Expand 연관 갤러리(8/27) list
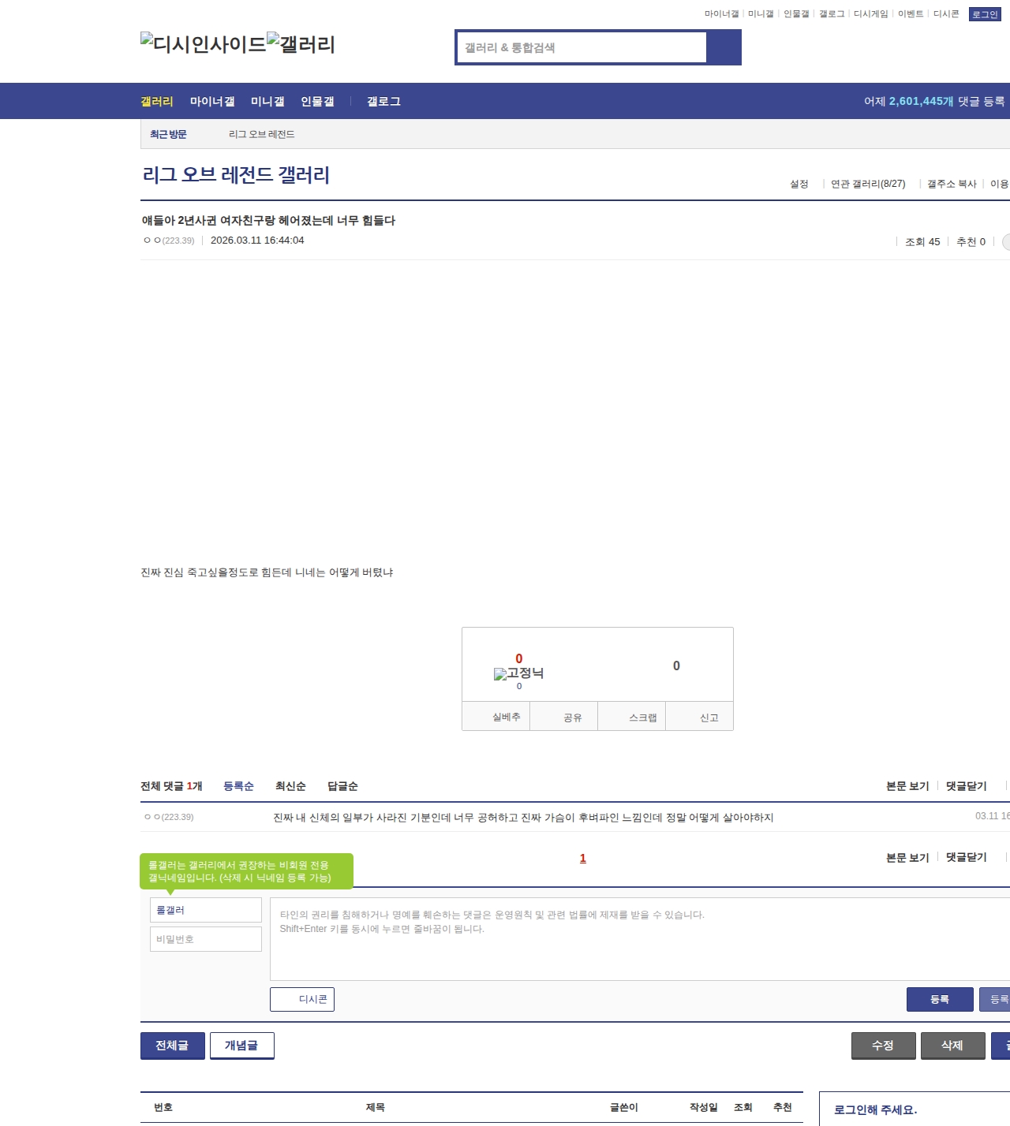The image size is (1010, 1126). (x=868, y=184)
